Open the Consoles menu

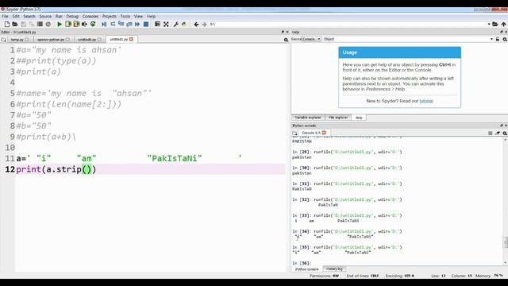[90, 16]
